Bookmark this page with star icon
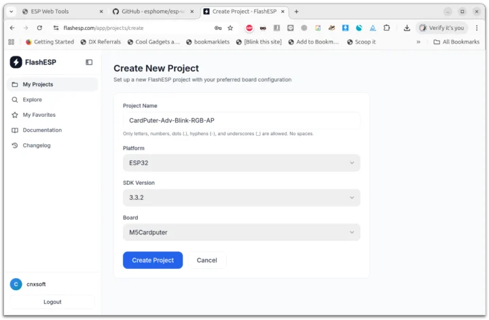Viewport: 489px width, 320px height. (230, 28)
